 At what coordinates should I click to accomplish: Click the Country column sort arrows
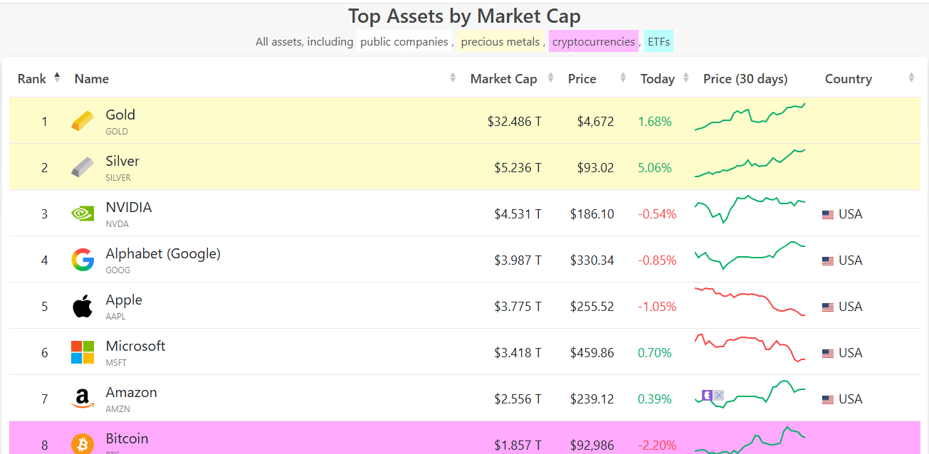[911, 78]
